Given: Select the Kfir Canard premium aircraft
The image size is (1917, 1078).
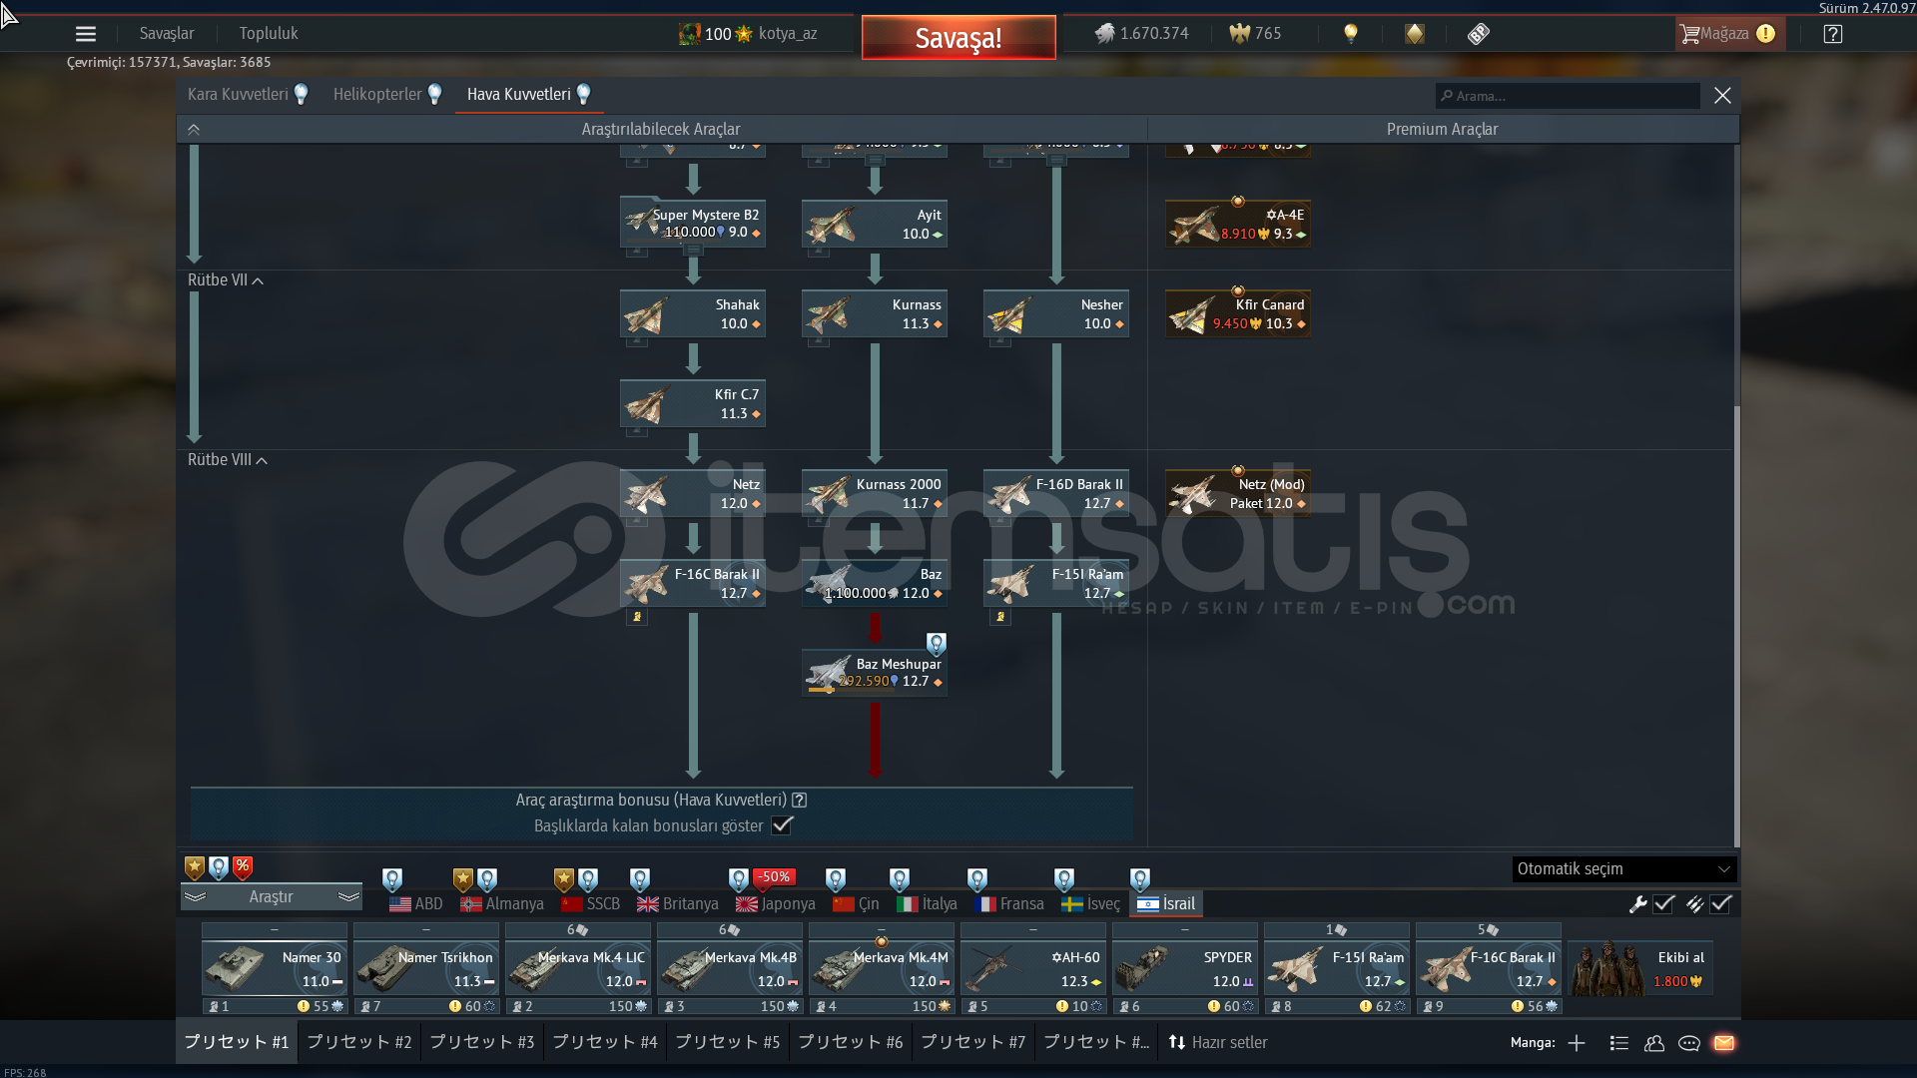Looking at the screenshot, I should [1238, 313].
